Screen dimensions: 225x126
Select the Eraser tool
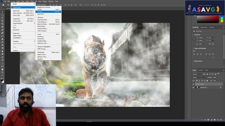point(2,45)
